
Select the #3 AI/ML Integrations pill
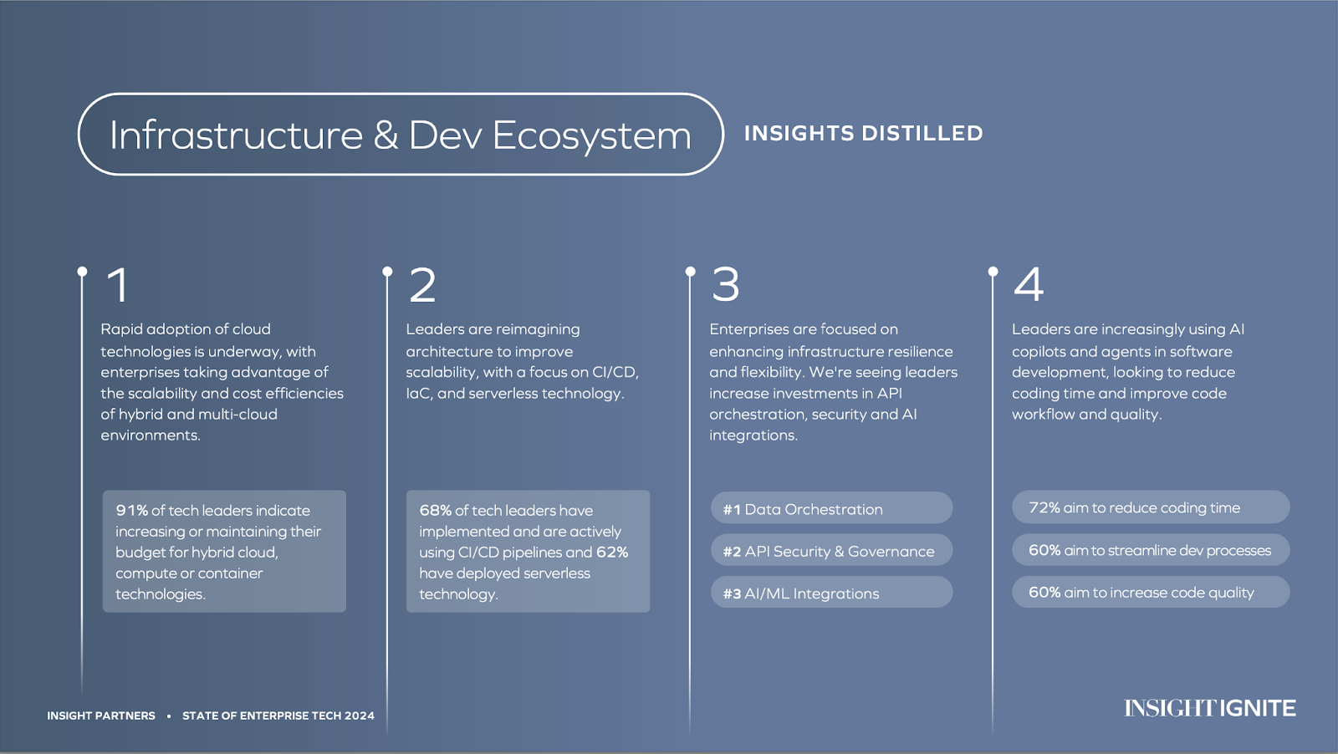click(831, 593)
